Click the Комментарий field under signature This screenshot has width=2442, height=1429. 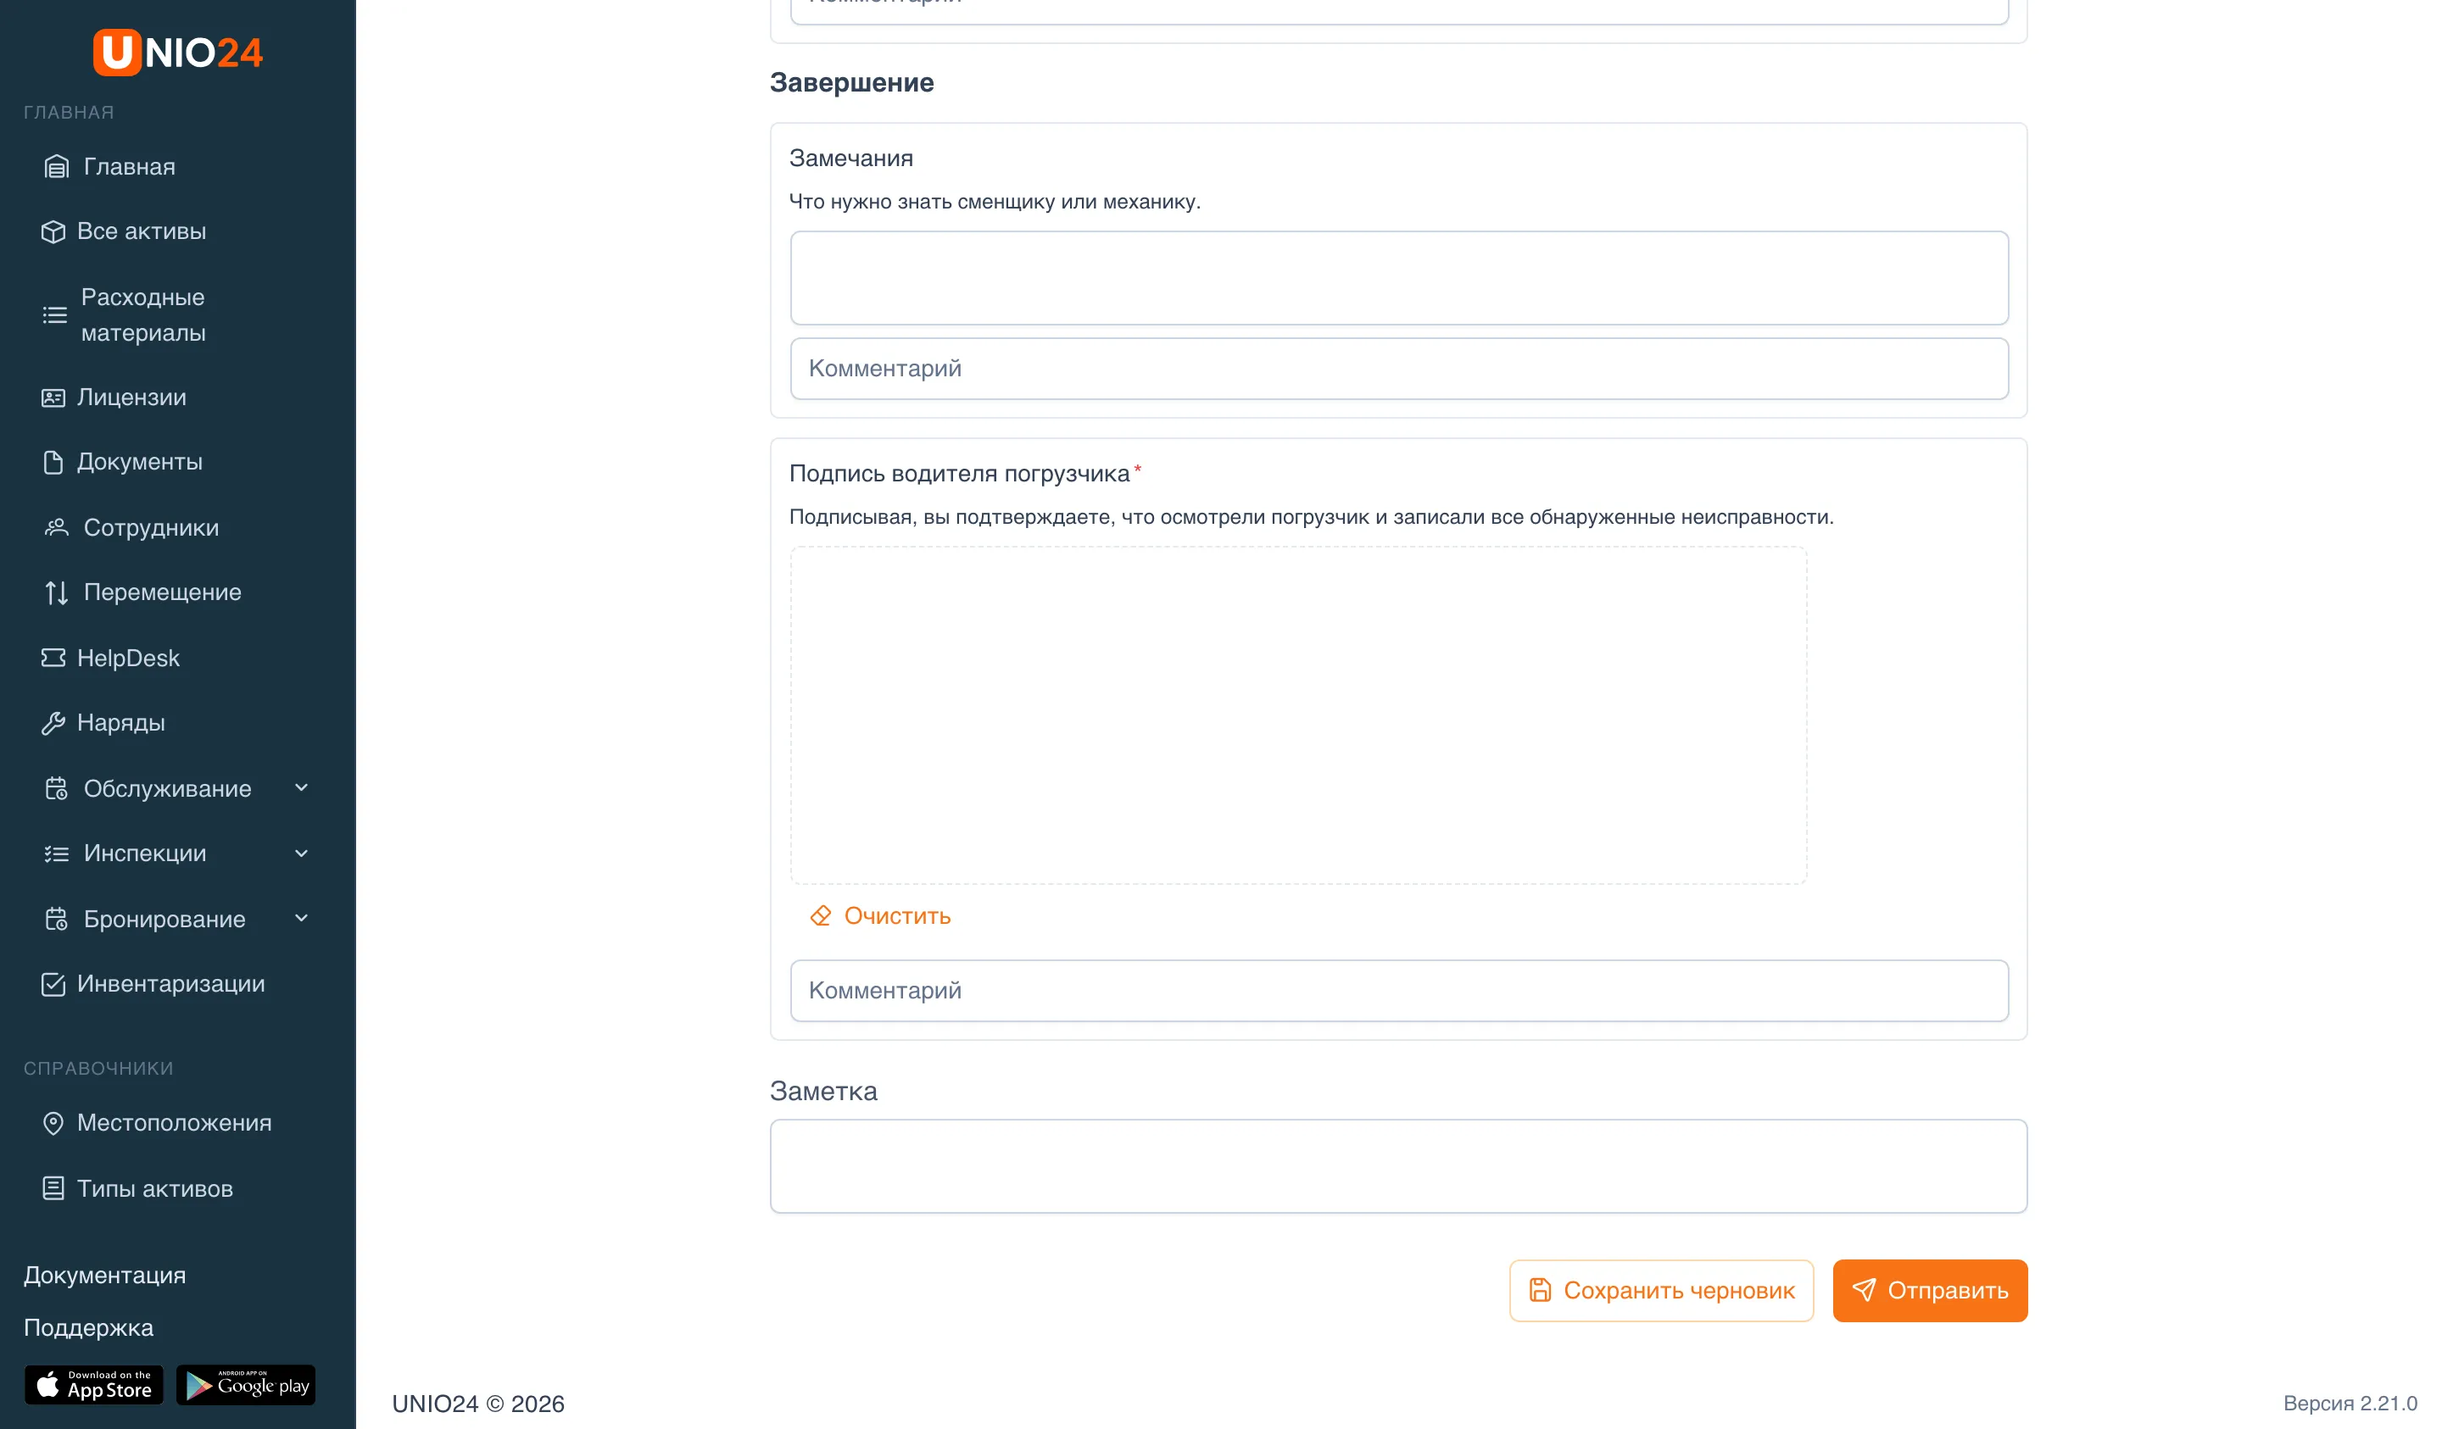tap(1398, 990)
